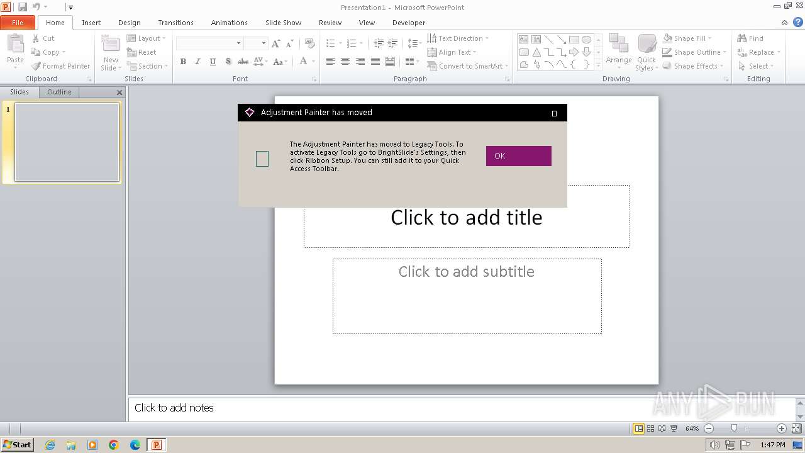This screenshot has height=453, width=805.
Task: Click the Clear All Formatting icon
Action: (309, 43)
